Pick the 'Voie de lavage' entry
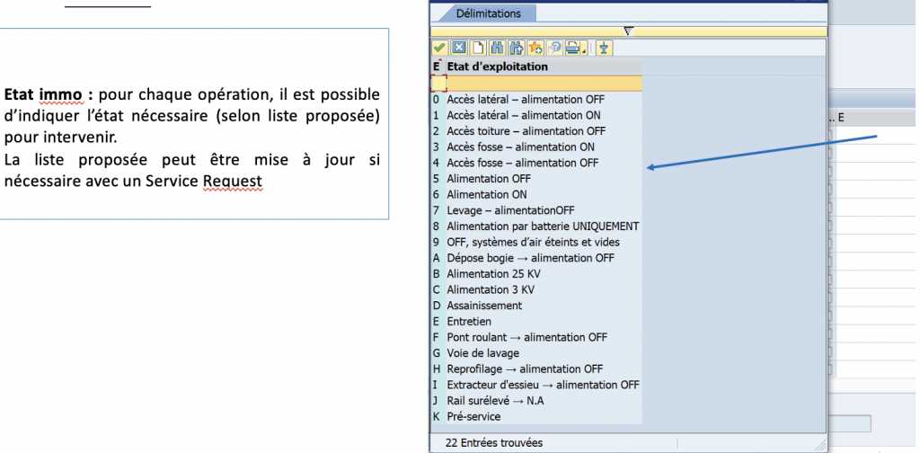This screenshot has width=920, height=453. point(482,353)
